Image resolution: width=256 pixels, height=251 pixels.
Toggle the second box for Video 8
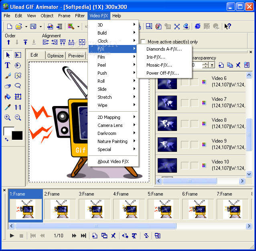pyautogui.click(x=195, y=124)
